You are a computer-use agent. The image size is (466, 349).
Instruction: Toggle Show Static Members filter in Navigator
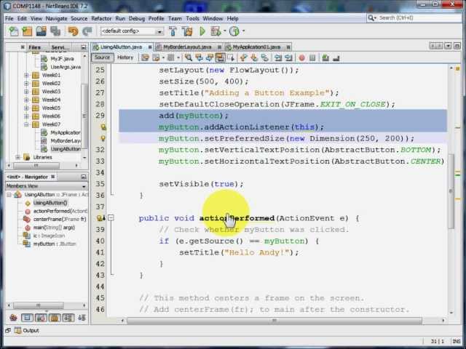pyautogui.click(x=41, y=318)
